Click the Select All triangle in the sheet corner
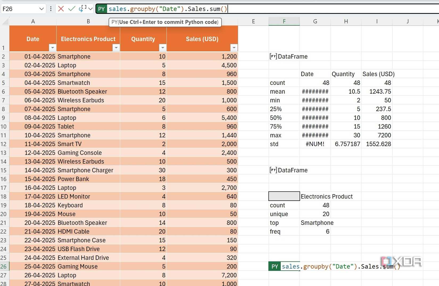Screen dimensions: 439x286 5,21
